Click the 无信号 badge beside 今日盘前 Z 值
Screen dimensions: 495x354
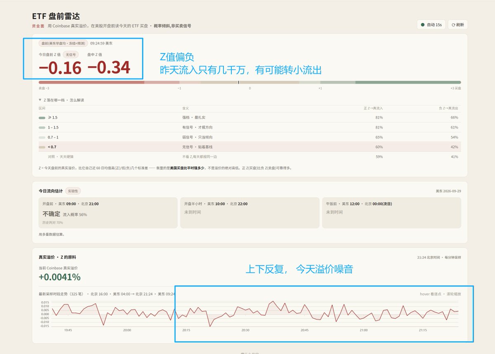point(71,54)
